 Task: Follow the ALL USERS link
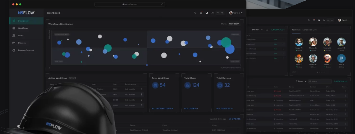click(191, 108)
